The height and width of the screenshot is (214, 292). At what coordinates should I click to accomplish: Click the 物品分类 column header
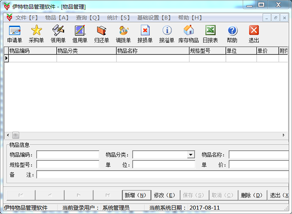[86, 51]
